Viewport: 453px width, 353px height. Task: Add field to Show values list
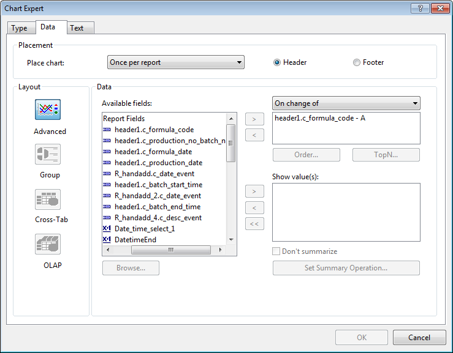tap(254, 191)
